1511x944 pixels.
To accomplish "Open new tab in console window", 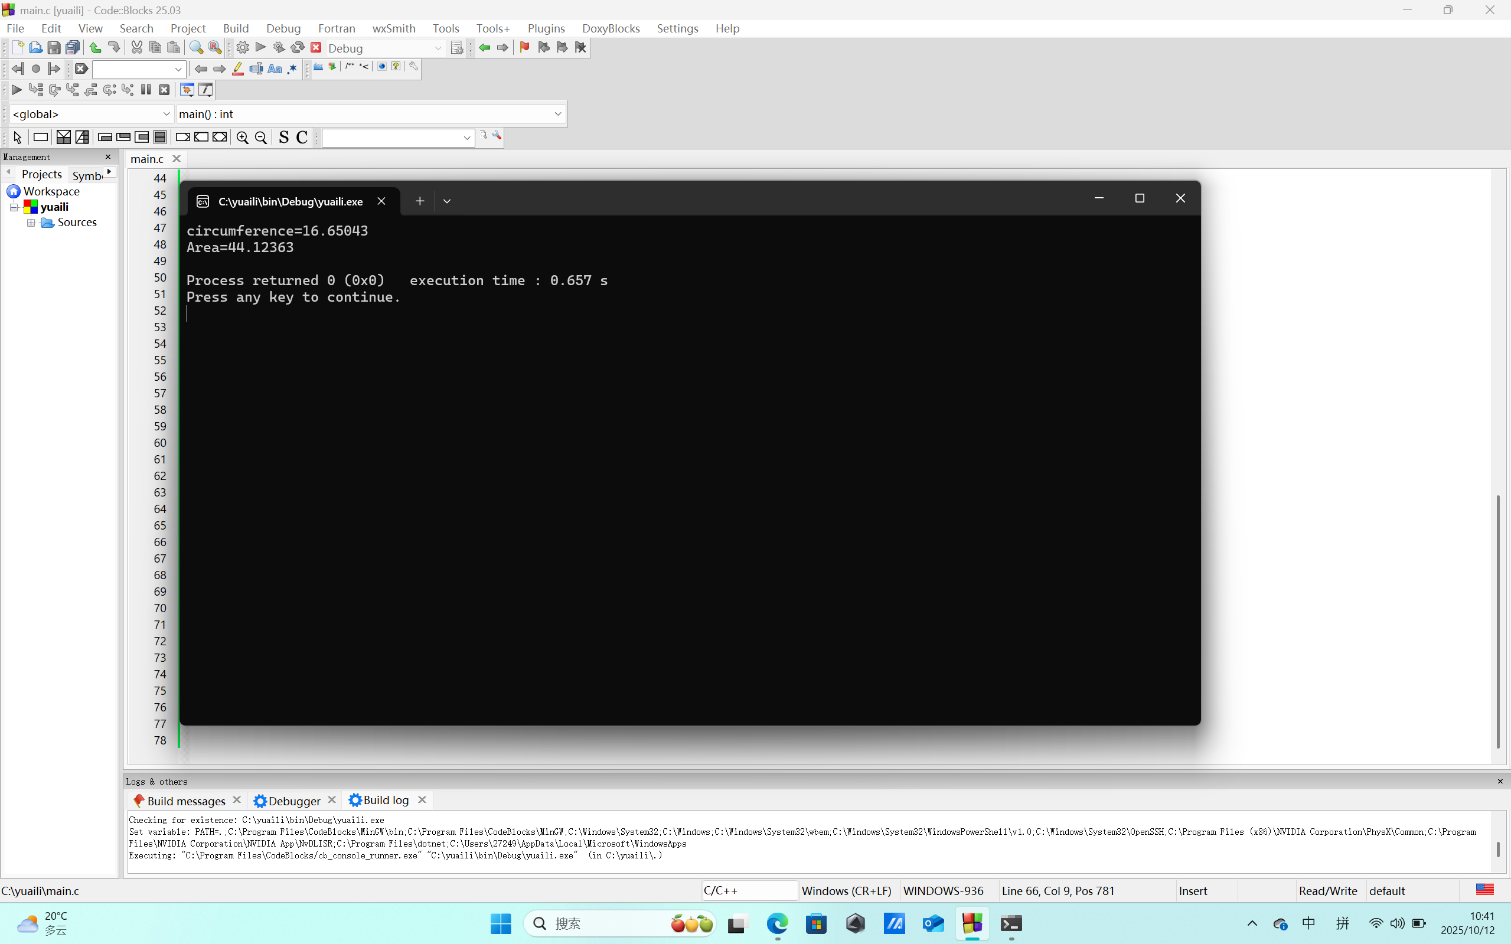I will pyautogui.click(x=420, y=201).
